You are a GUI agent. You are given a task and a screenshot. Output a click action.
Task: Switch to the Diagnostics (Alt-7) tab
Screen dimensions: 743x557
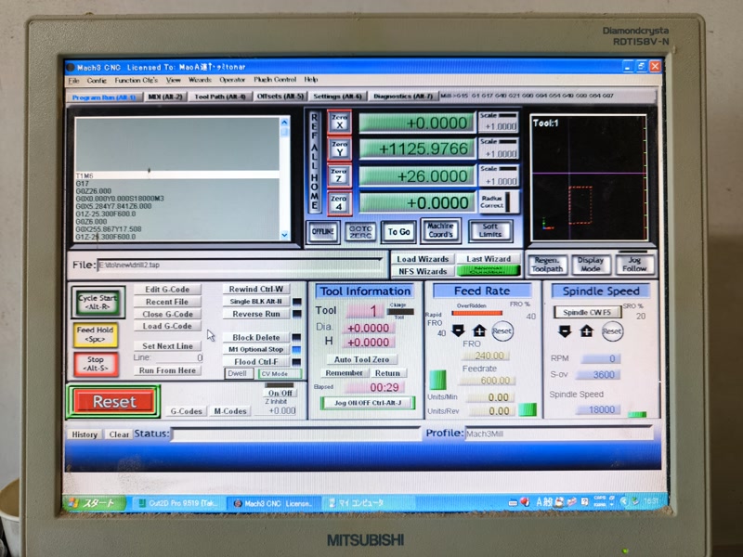click(x=403, y=97)
